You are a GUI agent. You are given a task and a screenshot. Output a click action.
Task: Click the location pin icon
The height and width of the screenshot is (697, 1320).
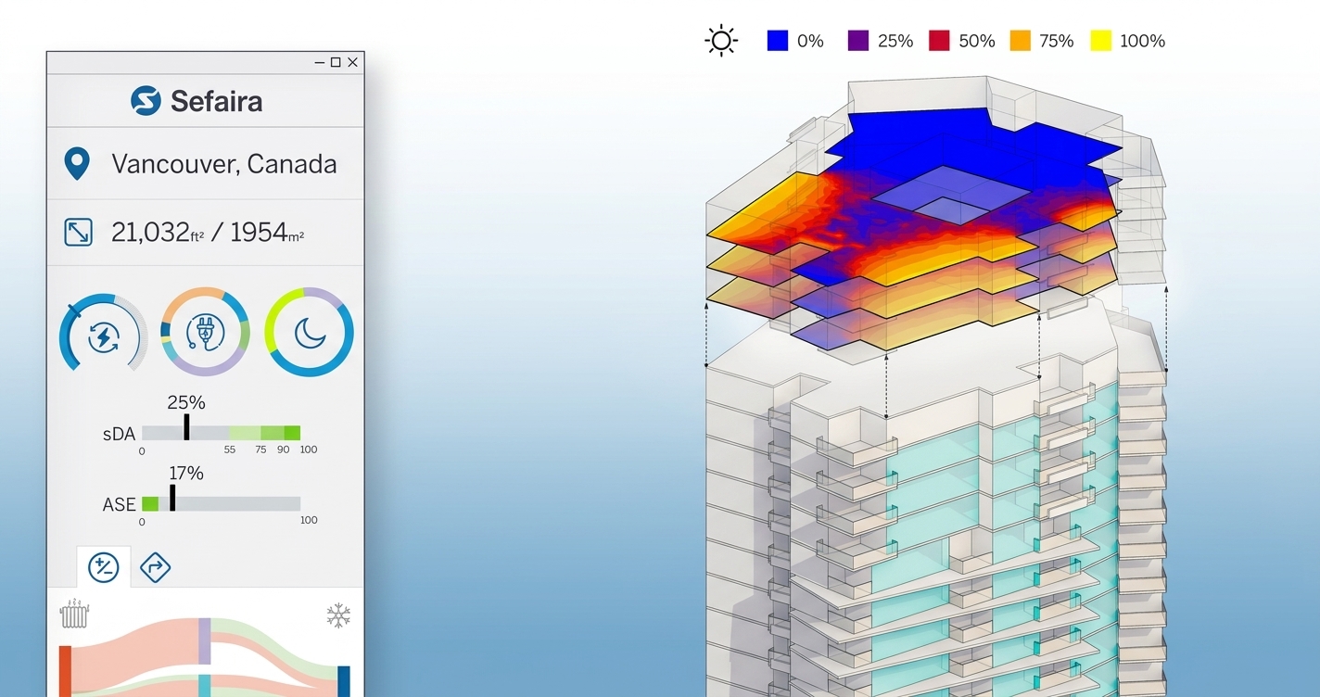[x=78, y=163]
